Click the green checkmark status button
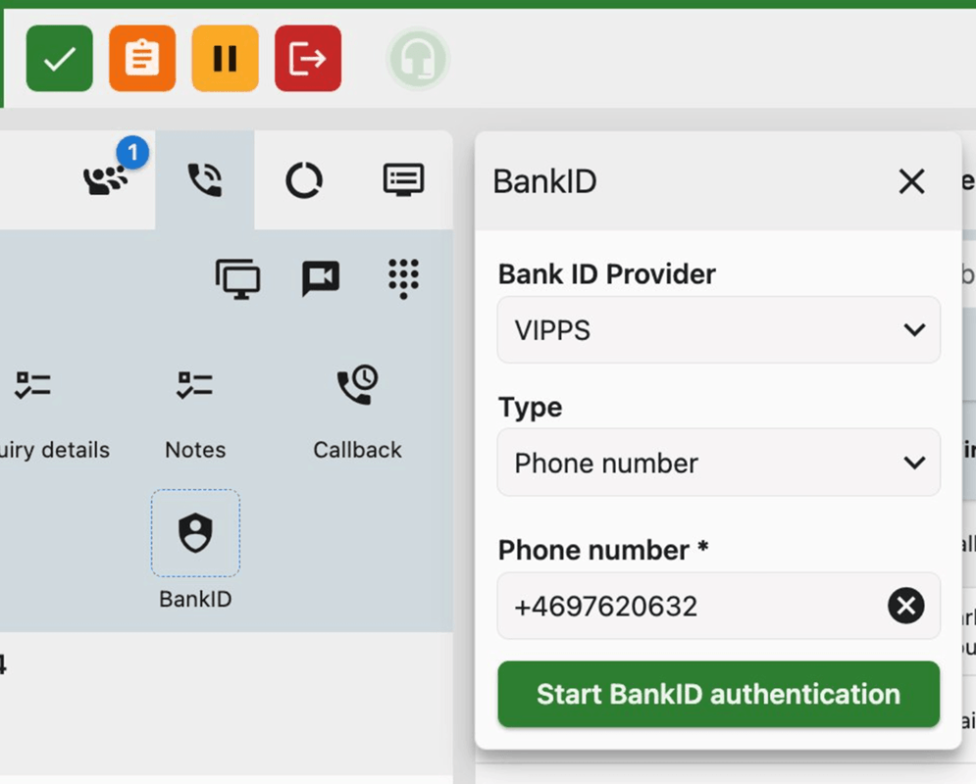Image resolution: width=976 pixels, height=784 pixels. (x=59, y=59)
